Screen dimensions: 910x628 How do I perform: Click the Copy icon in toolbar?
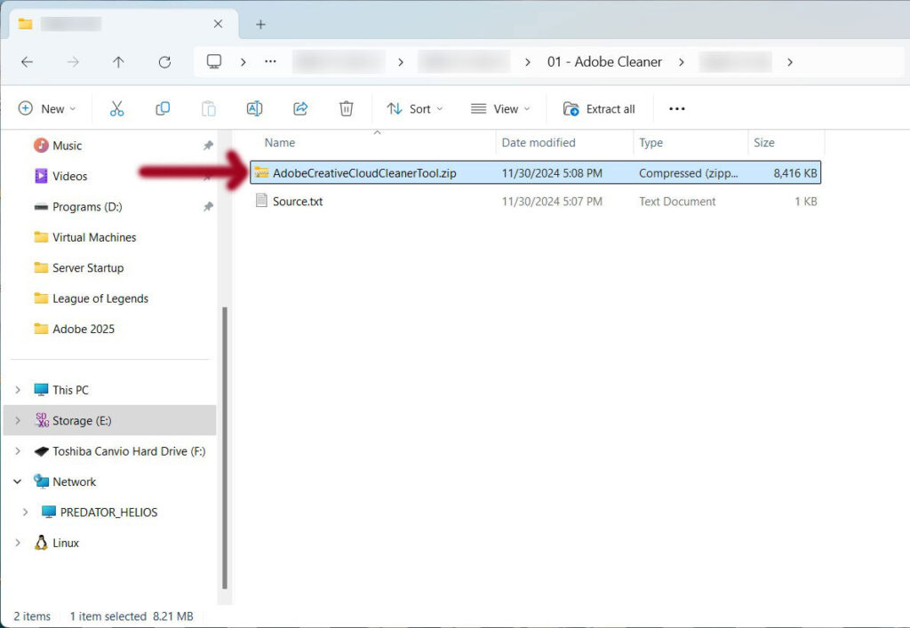coord(163,108)
